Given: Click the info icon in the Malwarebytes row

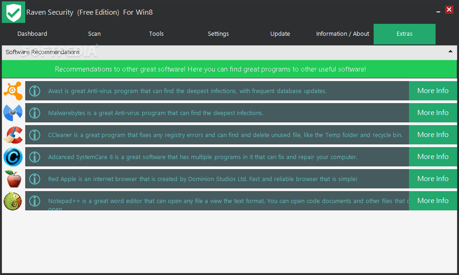Looking at the screenshot, I should pyautogui.click(x=34, y=113).
